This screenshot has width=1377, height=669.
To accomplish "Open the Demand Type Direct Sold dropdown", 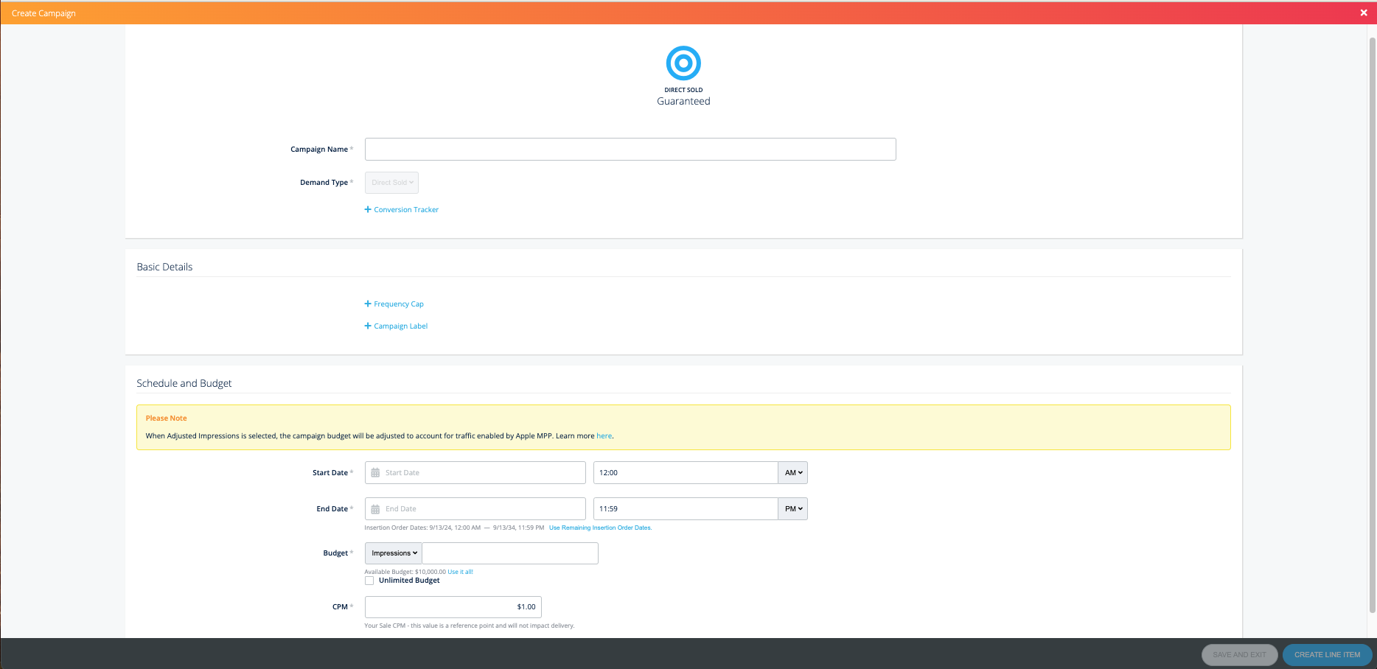I will point(391,183).
